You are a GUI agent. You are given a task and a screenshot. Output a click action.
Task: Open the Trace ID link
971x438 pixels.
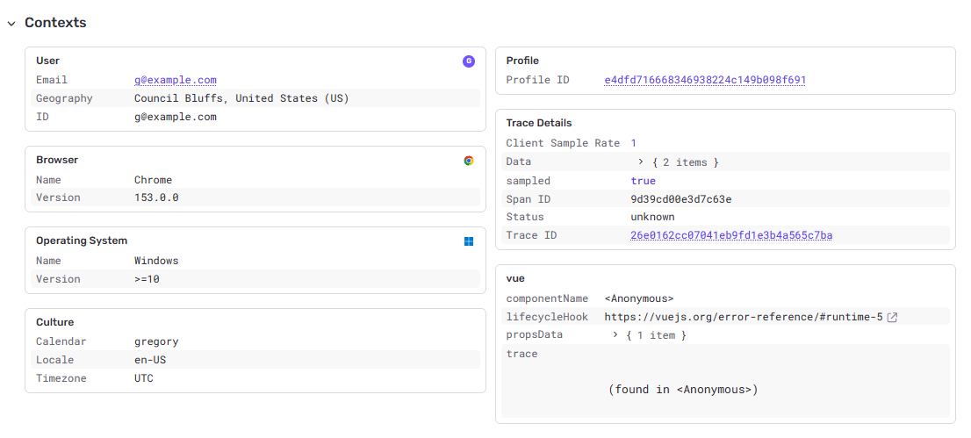click(731, 235)
